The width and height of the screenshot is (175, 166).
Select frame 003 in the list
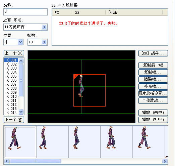11,68
